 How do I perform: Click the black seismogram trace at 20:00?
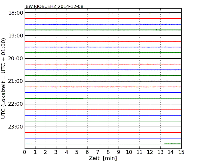point(103,58)
